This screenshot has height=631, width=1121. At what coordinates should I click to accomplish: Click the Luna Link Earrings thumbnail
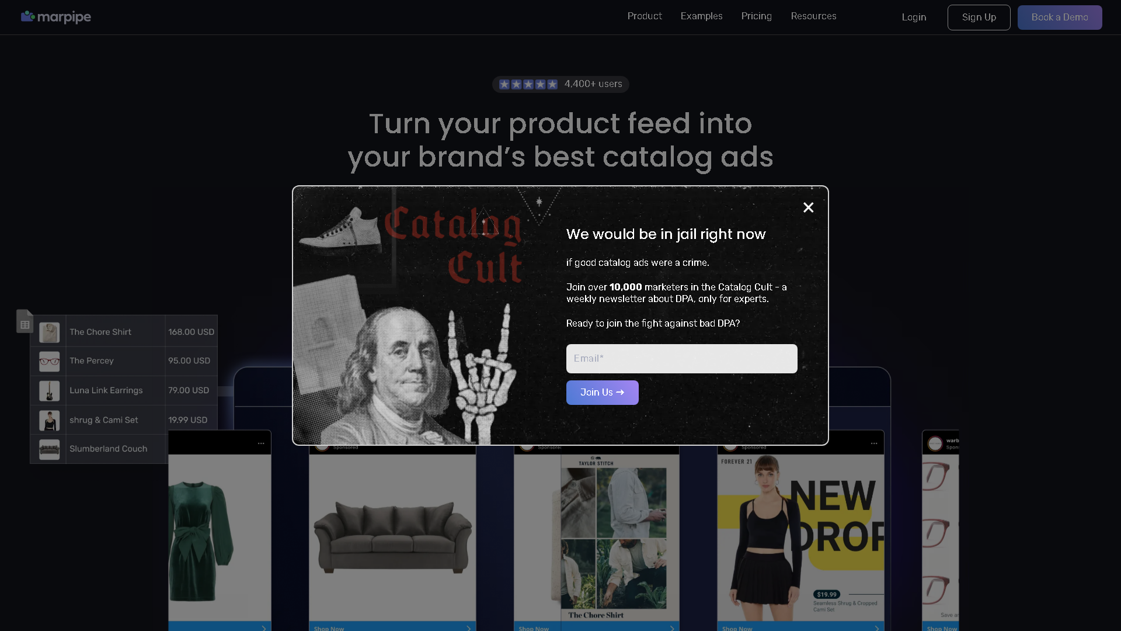tap(49, 390)
